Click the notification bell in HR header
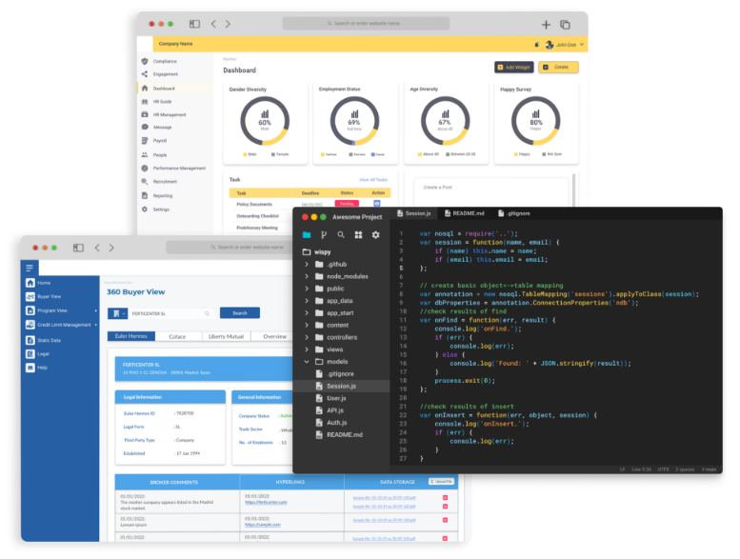 [x=537, y=44]
